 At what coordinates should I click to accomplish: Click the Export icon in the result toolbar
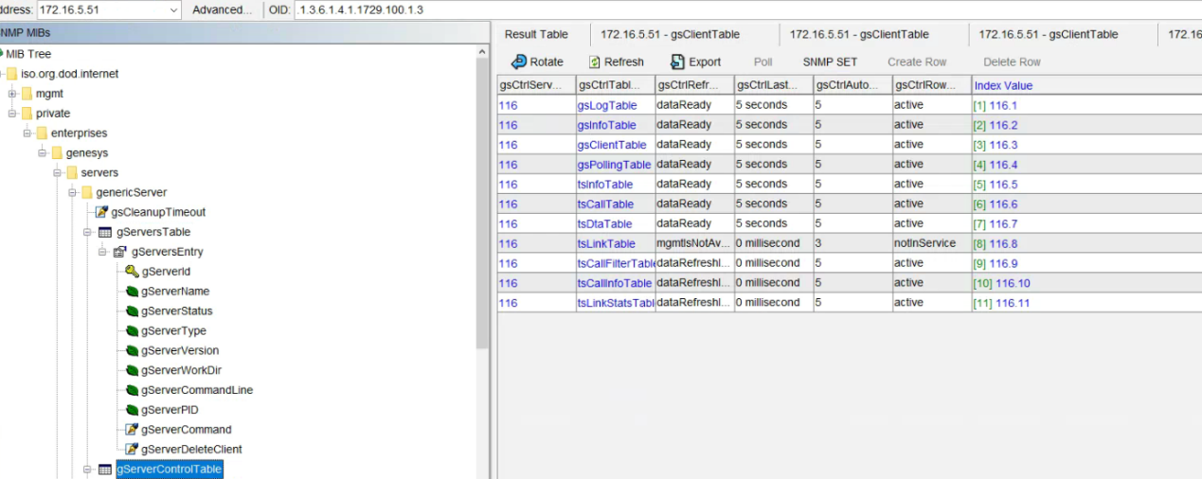tap(677, 62)
